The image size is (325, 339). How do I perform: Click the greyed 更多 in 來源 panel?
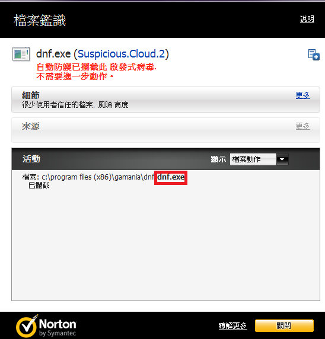coord(302,126)
